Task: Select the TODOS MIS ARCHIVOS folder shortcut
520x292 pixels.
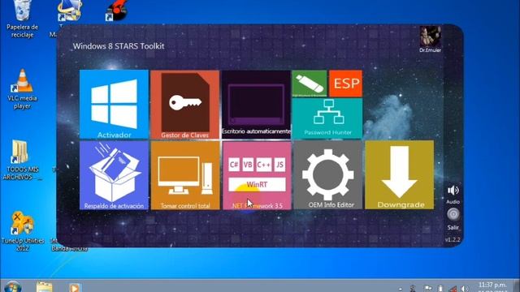Action: (x=22, y=160)
